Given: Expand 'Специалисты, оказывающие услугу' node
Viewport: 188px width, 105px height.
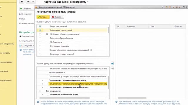Looking at the screenshot, I should point(42,94).
